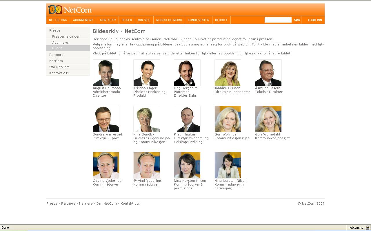
Task: Open Dag Bergheim Pettersen's photo
Action: pyautogui.click(x=187, y=73)
